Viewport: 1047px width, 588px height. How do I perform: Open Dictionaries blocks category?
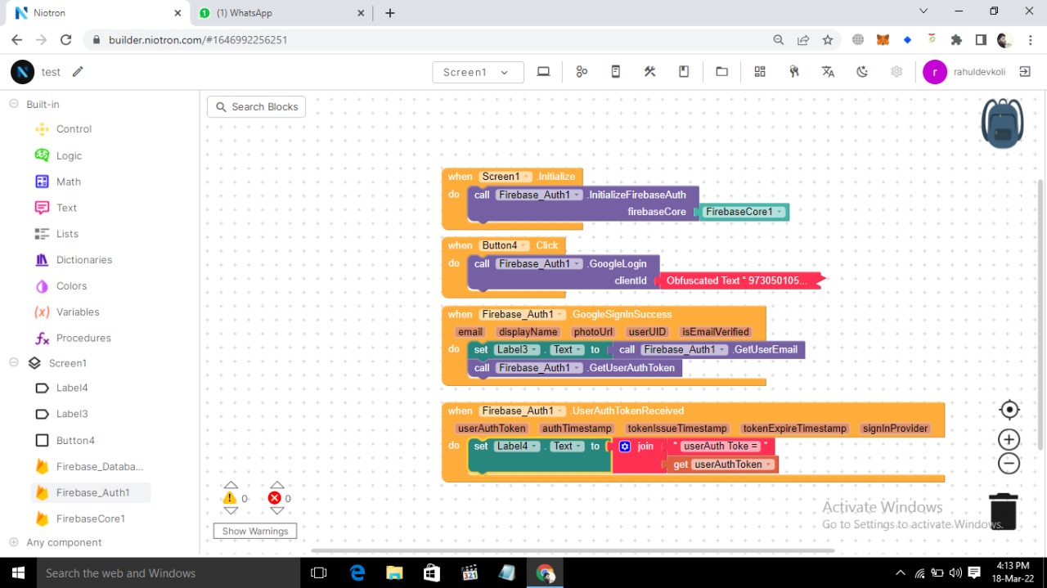click(84, 260)
